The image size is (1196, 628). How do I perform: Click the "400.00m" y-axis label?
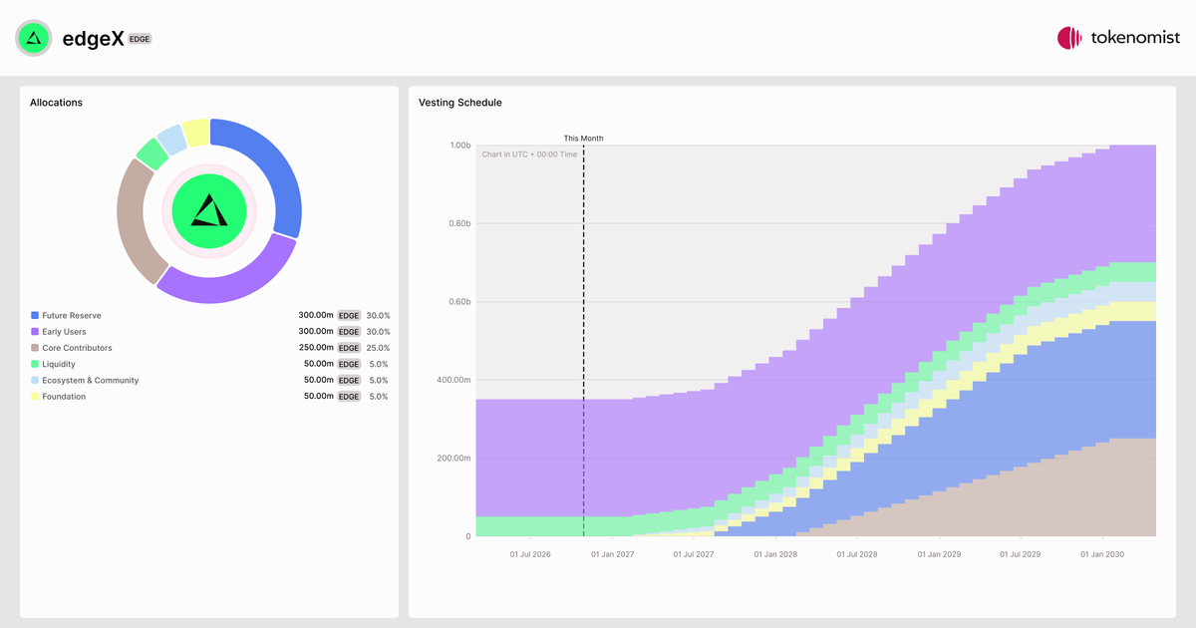[x=453, y=380]
